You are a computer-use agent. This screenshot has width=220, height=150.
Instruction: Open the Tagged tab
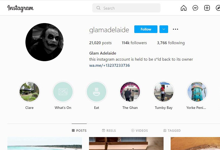tap(172, 130)
